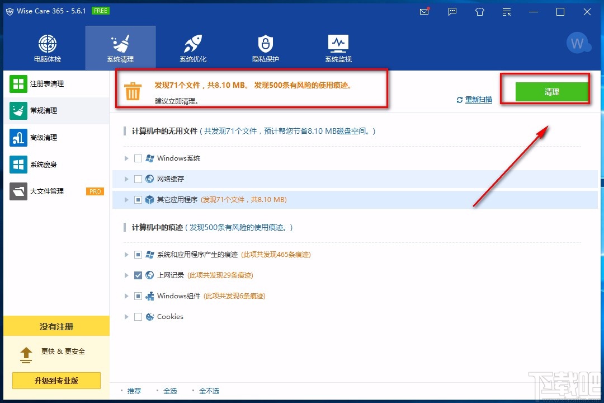
Task: Click the 常规清理 broom icon in sidebar
Action: 18,111
